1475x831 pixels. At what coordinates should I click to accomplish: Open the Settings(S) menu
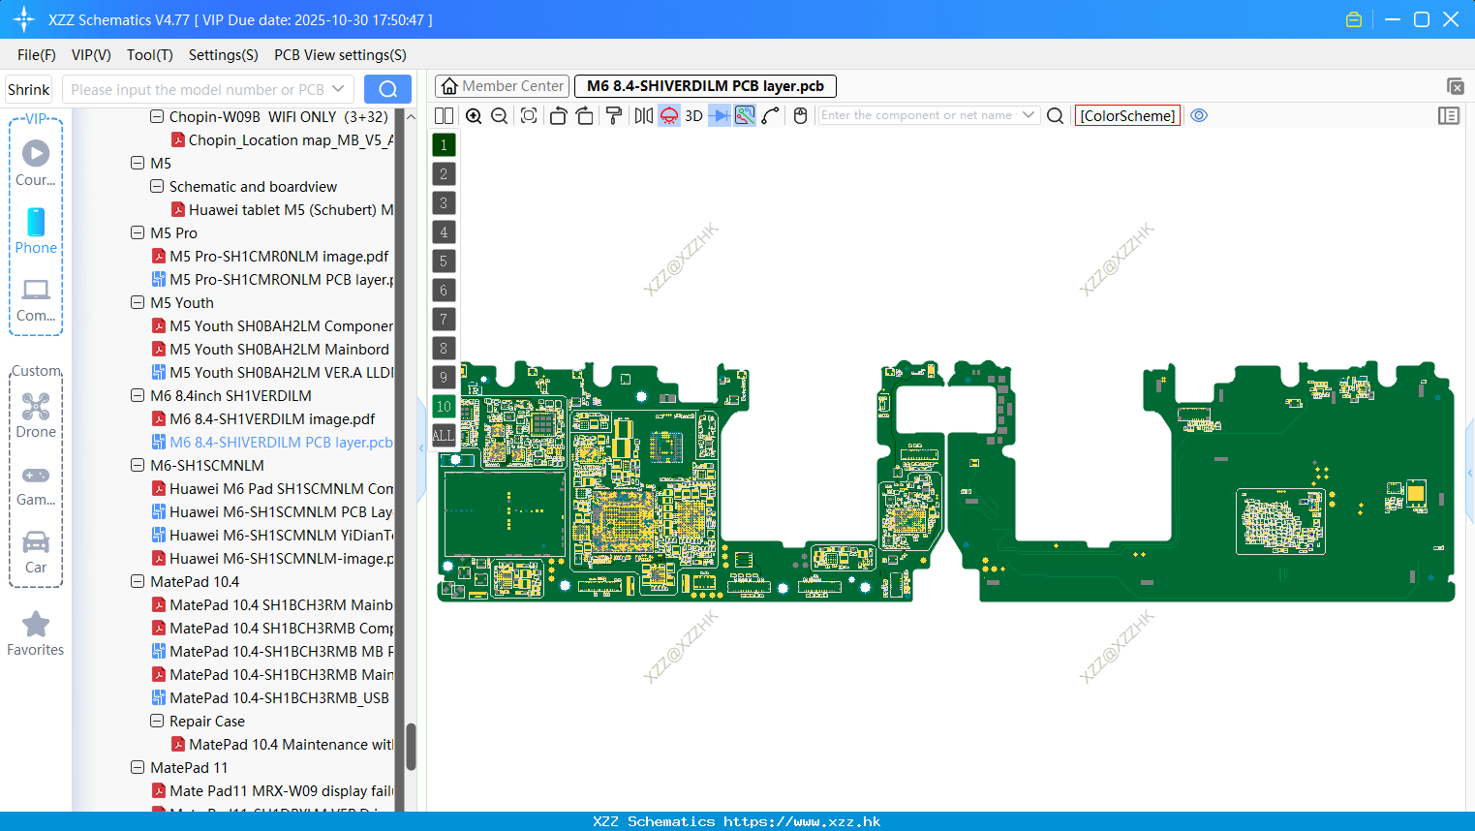[x=224, y=55]
